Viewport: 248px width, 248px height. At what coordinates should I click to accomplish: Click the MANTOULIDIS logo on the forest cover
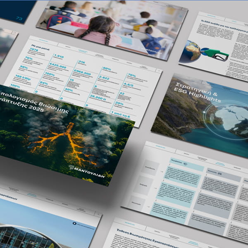pyautogui.click(x=87, y=172)
